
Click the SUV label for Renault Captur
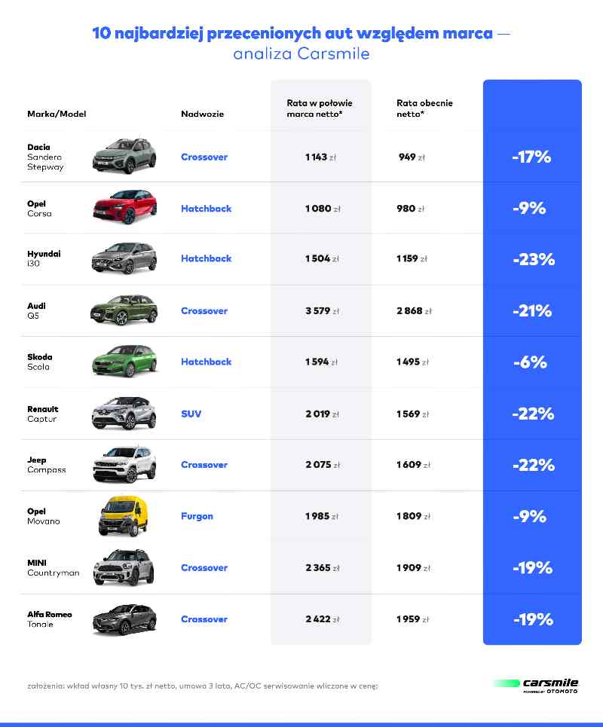(x=191, y=414)
